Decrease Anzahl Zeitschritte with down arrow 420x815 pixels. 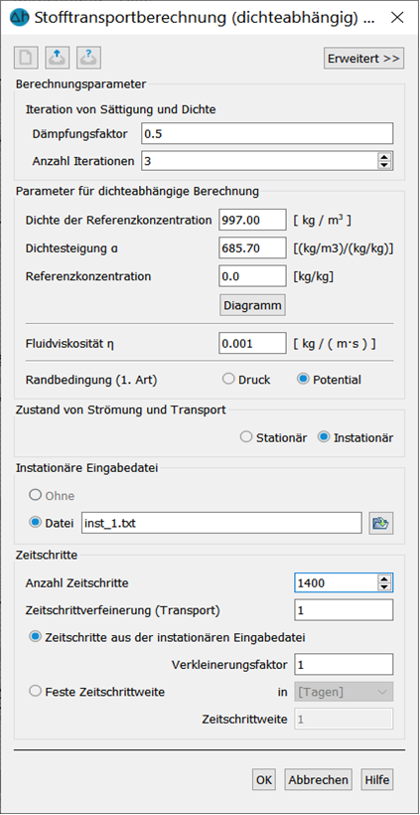click(x=384, y=586)
